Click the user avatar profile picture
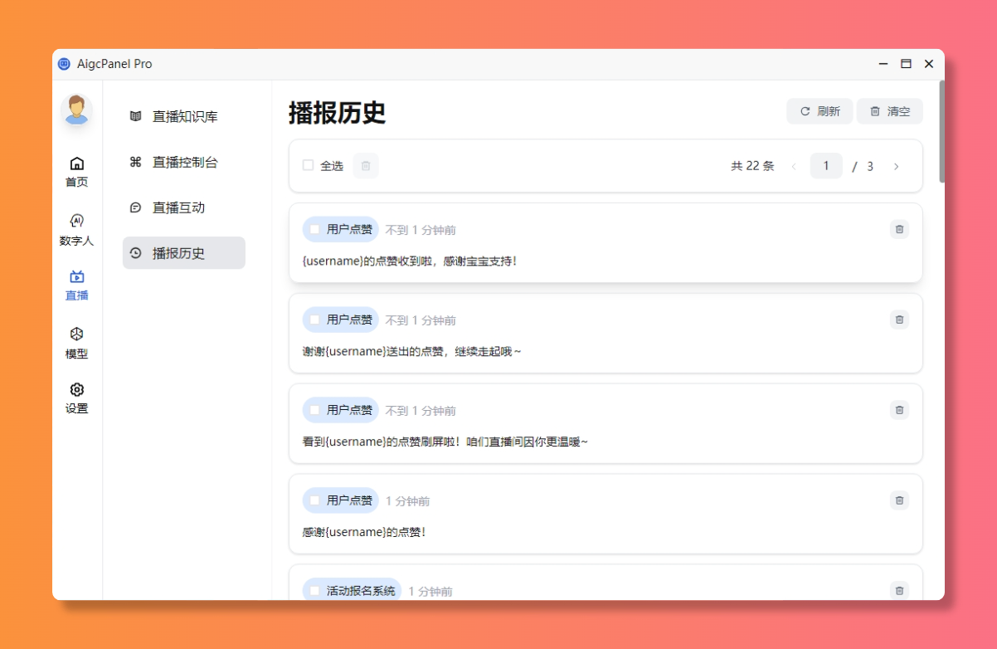 (76, 110)
